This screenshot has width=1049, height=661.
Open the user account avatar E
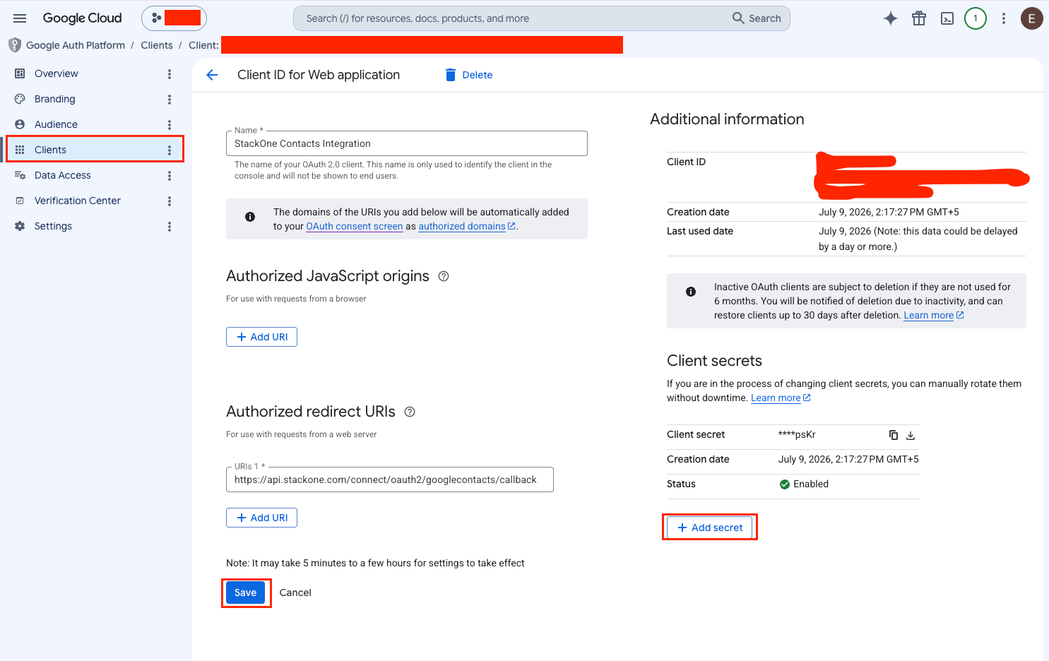(1032, 18)
